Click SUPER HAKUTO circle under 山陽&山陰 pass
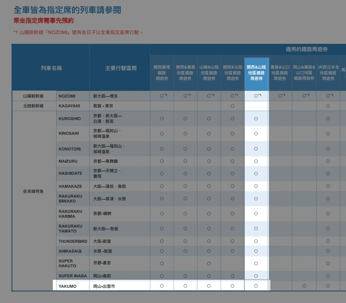Image resolution: width=346 pixels, height=303 pixels. point(209,264)
